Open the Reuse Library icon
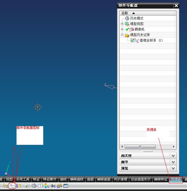187x191 pixels. (18, 186)
